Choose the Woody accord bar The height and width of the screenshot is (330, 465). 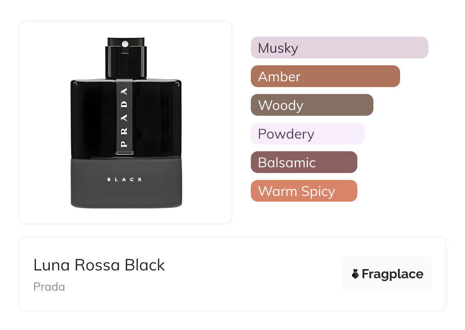[x=312, y=105]
